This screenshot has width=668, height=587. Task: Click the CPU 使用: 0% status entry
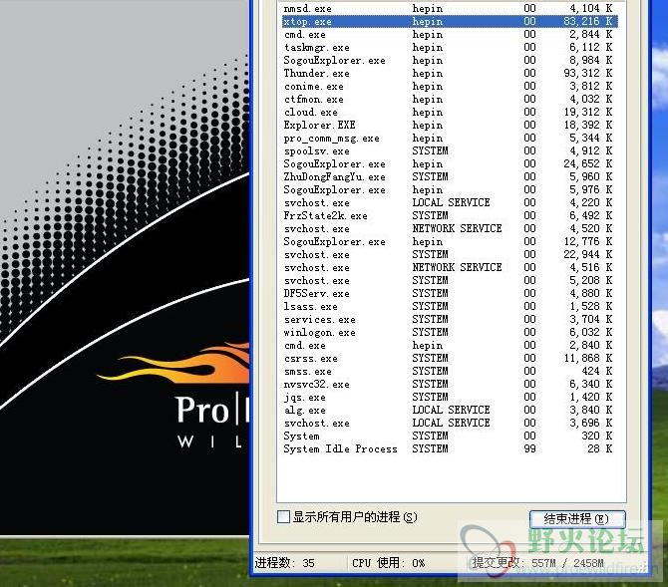pos(388,563)
